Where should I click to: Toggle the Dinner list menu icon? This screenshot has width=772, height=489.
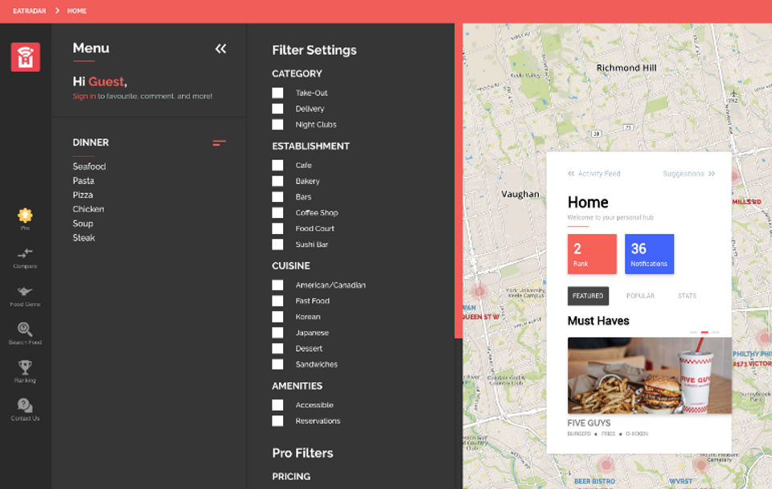click(x=219, y=143)
